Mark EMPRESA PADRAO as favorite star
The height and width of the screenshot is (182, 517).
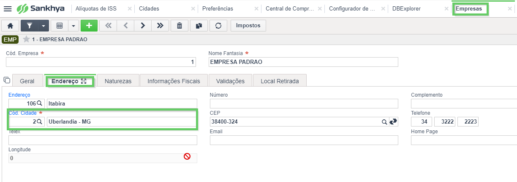click(26, 39)
